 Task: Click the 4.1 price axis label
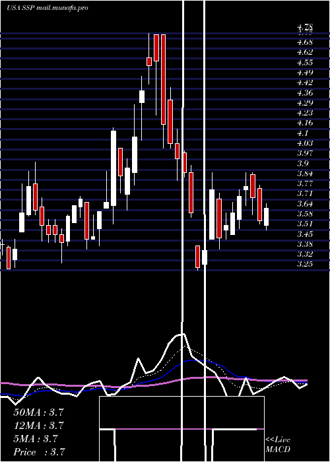click(x=303, y=133)
